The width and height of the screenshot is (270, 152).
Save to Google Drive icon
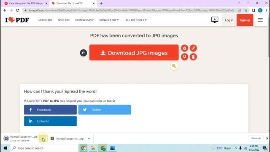coord(184,48)
